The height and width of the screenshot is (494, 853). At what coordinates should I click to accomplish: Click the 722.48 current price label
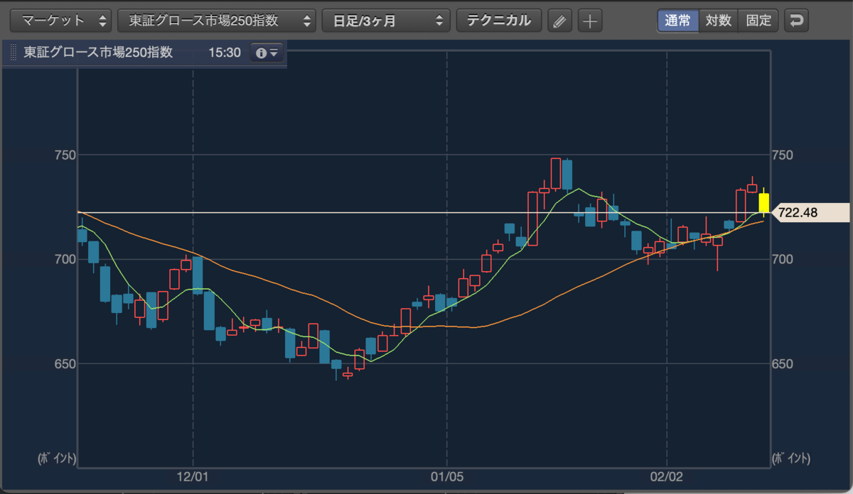(x=810, y=212)
